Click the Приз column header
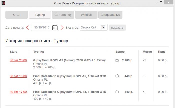 162,52
